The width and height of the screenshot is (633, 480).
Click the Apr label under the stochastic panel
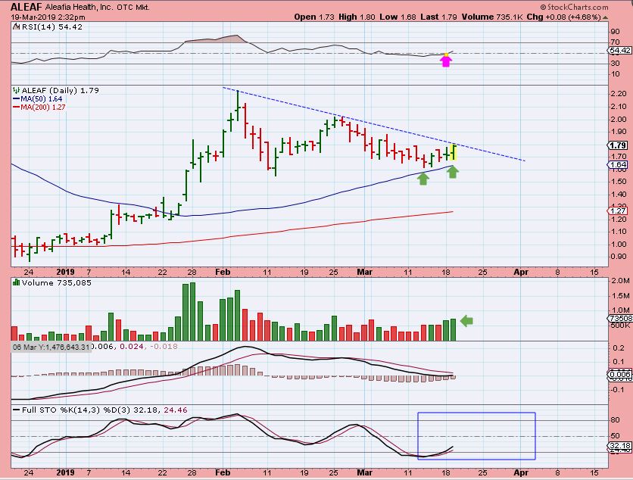point(521,472)
